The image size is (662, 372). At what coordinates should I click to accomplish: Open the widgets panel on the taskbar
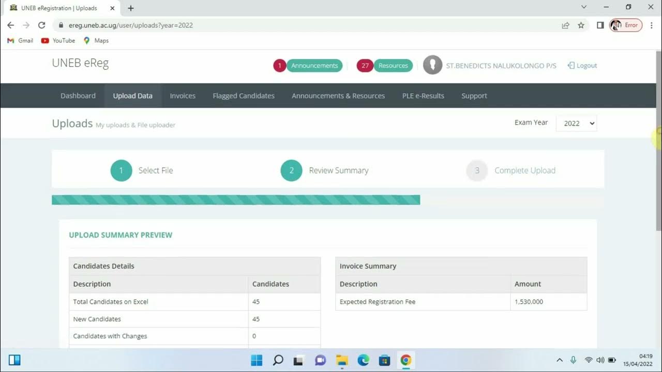[14, 360]
